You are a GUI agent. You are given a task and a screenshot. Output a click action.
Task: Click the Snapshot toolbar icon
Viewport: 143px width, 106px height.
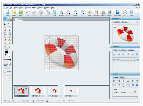coord(103,13)
